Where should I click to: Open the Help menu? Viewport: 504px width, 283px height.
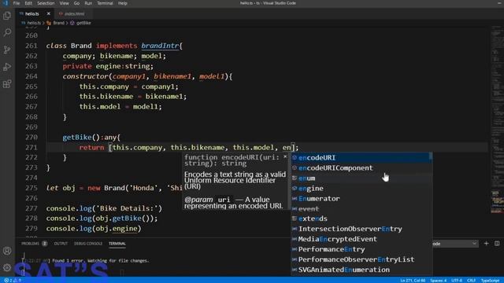coord(123,3)
